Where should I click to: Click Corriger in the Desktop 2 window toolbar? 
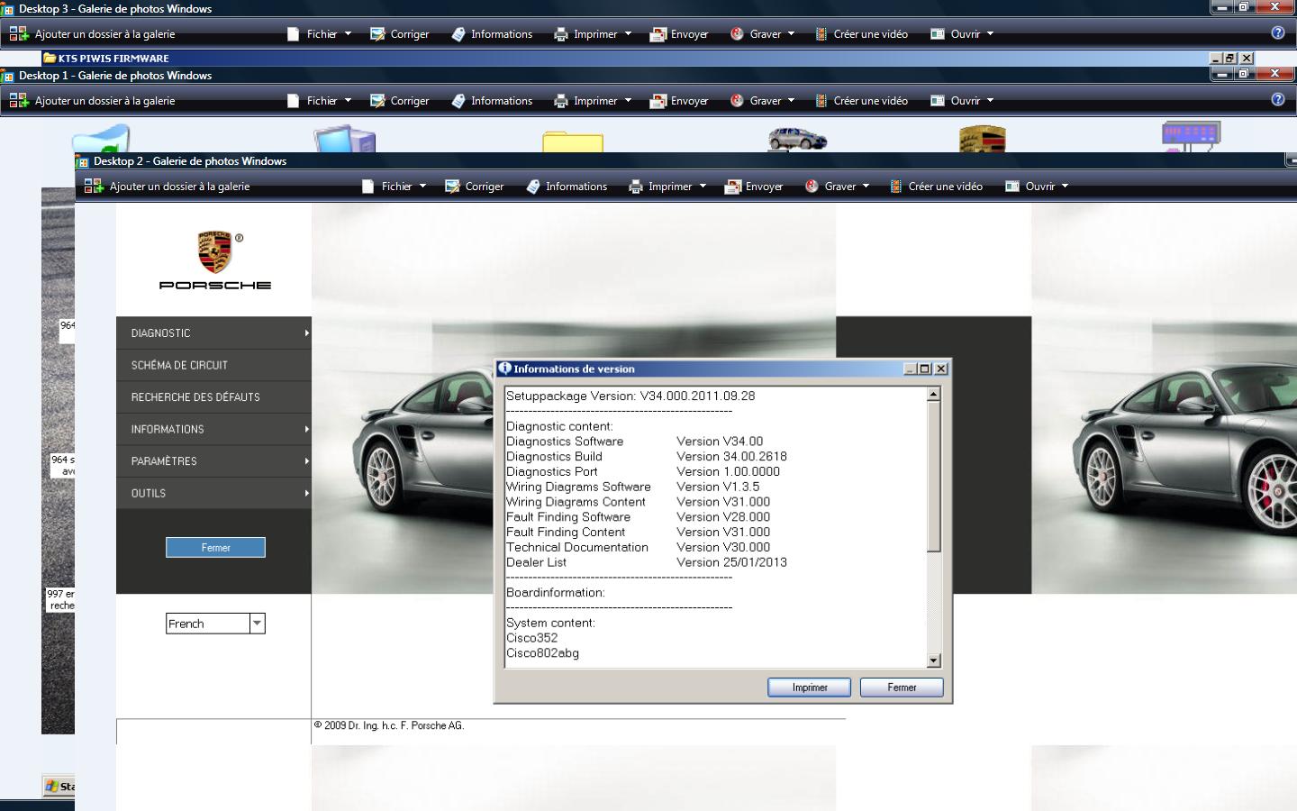tap(475, 187)
